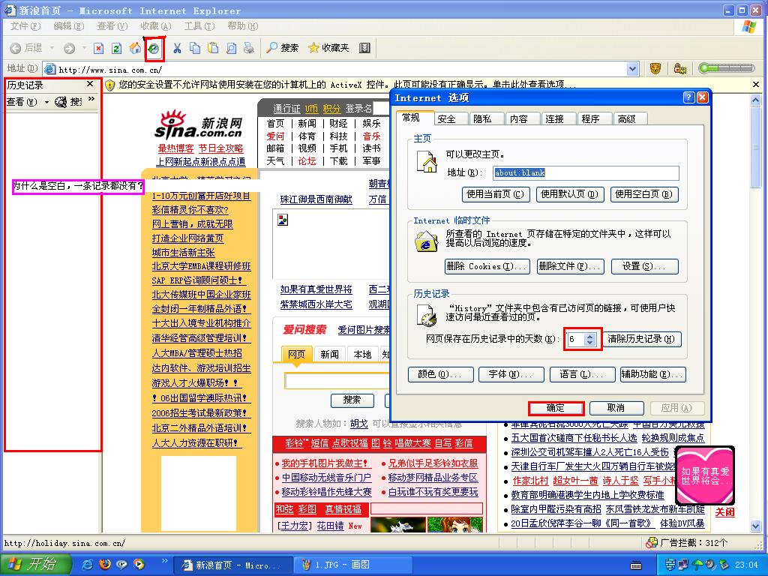Close the 历史记录 sidebar panel
The width and height of the screenshot is (768, 576).
90,85
